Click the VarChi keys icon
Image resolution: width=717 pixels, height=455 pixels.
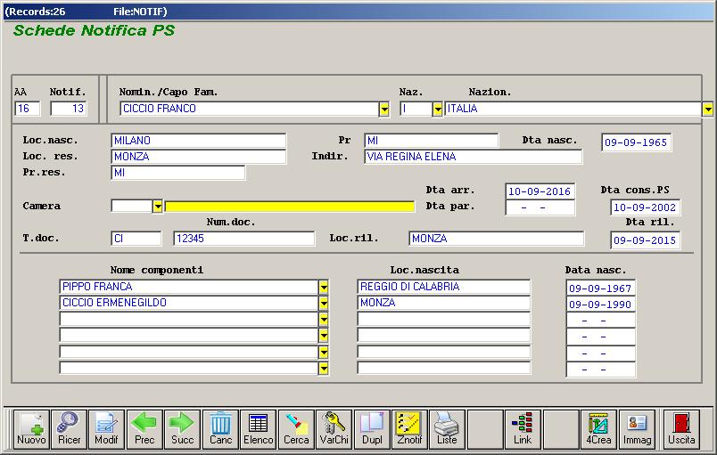[x=334, y=428]
